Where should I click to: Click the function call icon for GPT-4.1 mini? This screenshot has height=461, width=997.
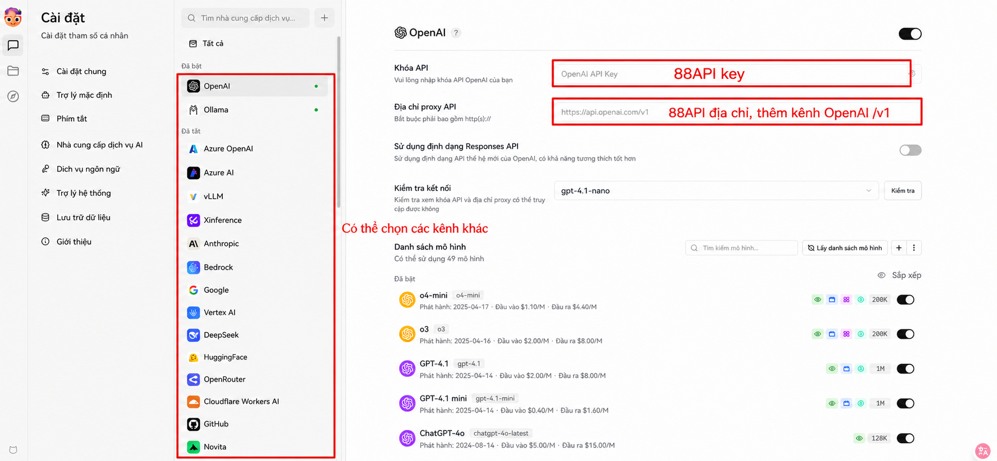pos(846,403)
